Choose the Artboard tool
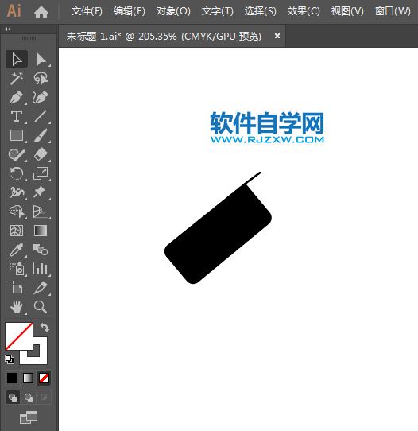 (17, 288)
